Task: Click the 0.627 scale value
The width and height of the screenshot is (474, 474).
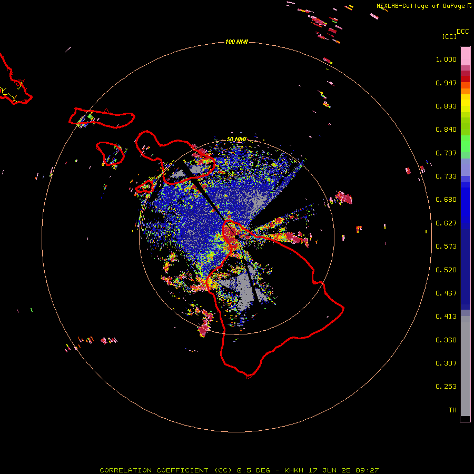Action: pyautogui.click(x=446, y=223)
